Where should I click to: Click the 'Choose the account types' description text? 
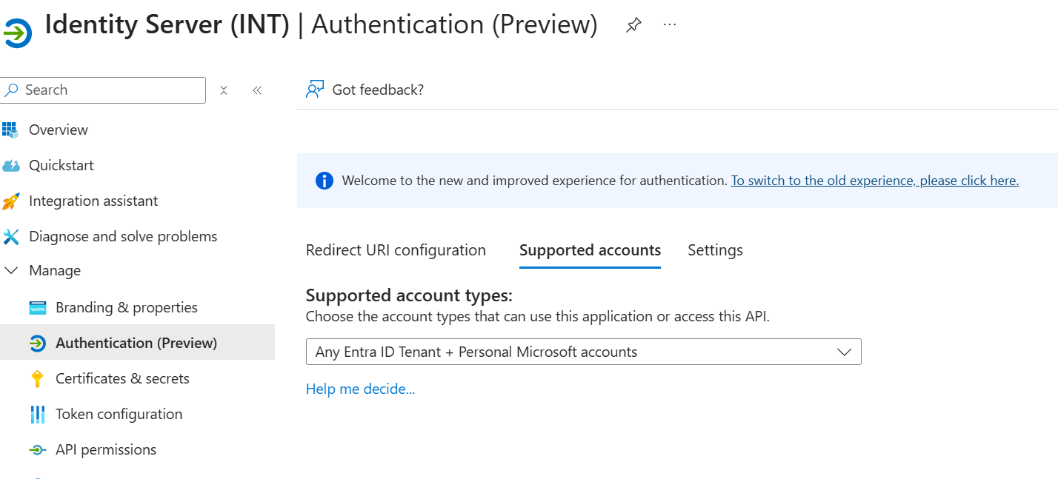coord(538,317)
